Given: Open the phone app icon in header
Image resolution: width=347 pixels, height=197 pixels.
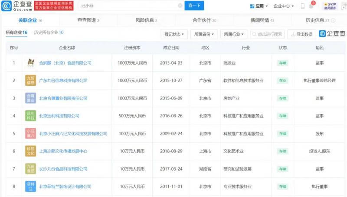Looking at the screenshot, I should point(302,6).
